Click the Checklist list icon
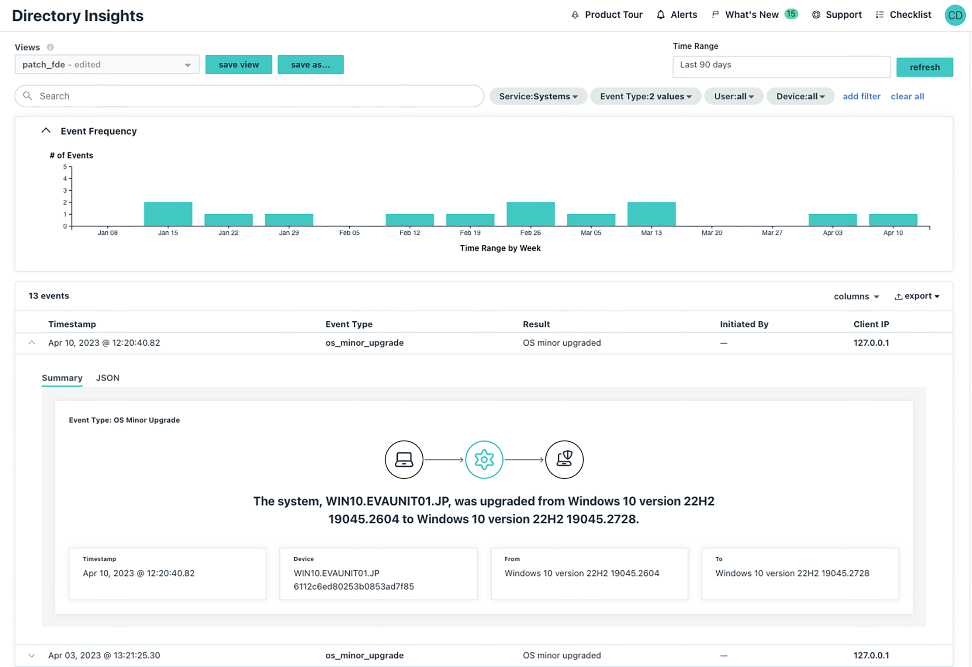 point(880,15)
